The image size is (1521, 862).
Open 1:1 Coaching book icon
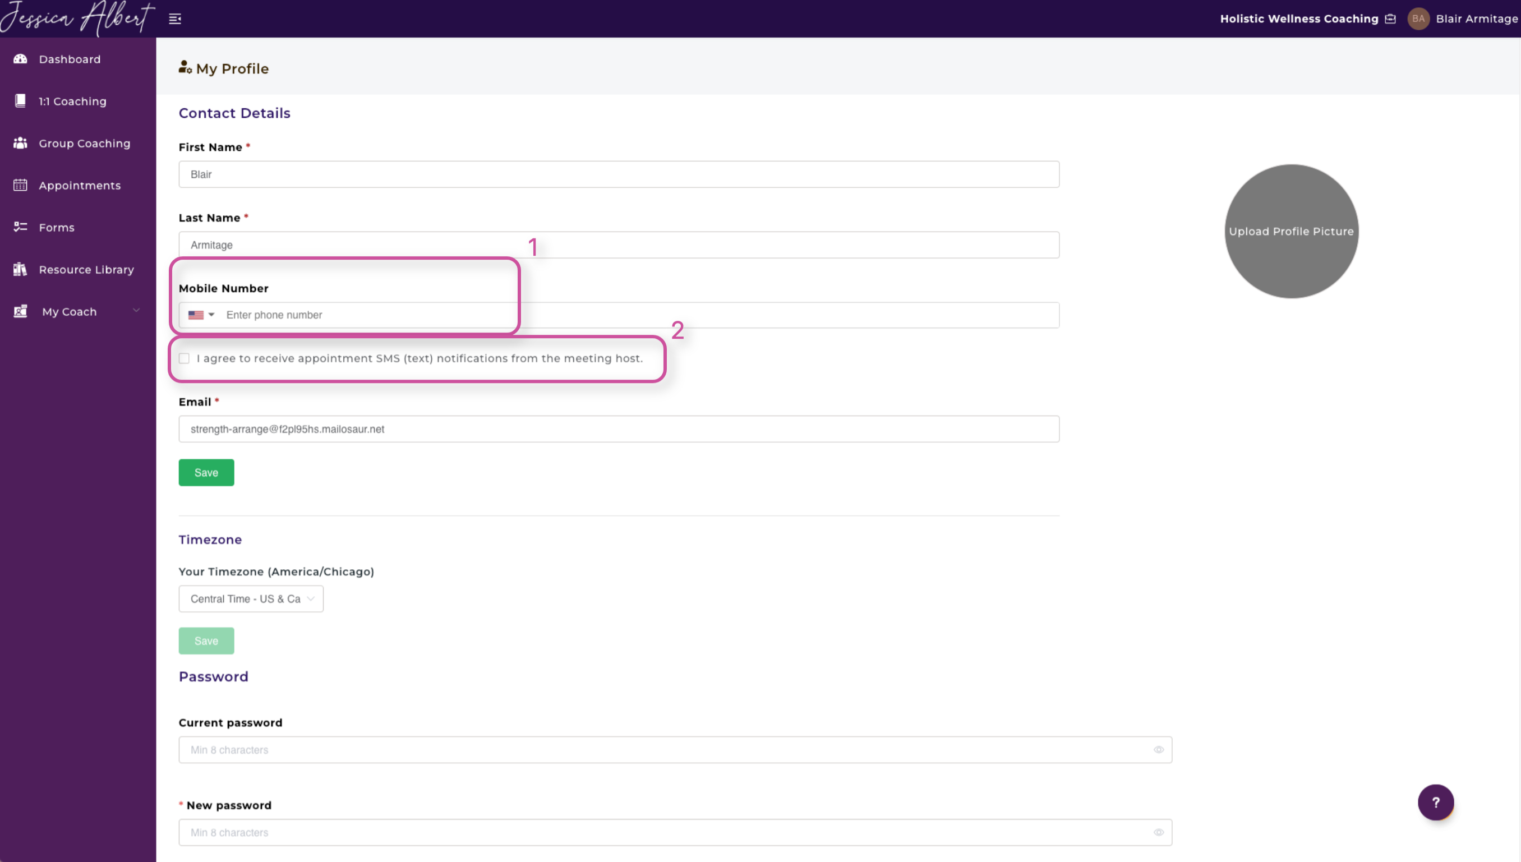pos(21,100)
